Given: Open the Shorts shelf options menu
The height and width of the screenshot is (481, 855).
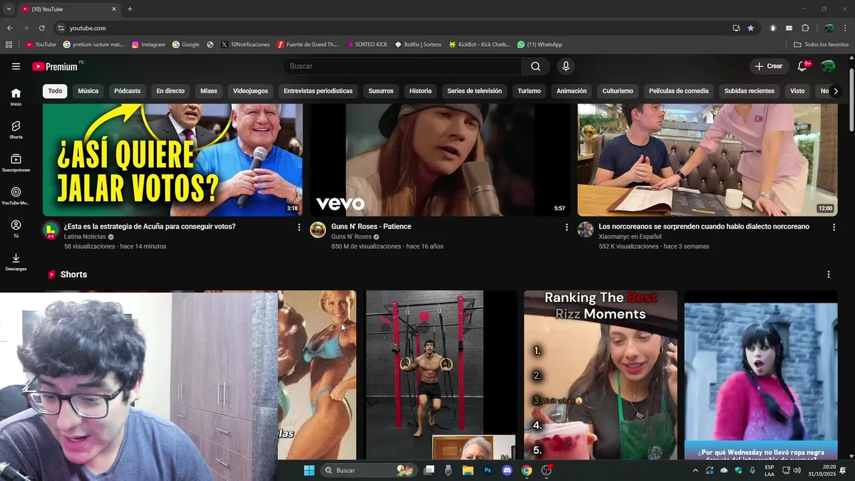Looking at the screenshot, I should [828, 275].
